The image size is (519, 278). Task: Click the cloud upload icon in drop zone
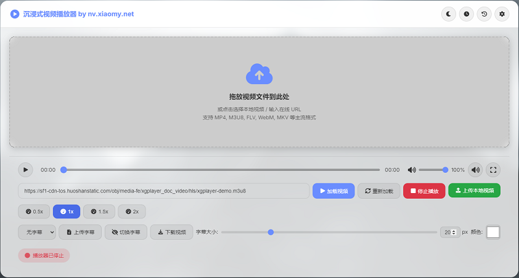(x=259, y=74)
